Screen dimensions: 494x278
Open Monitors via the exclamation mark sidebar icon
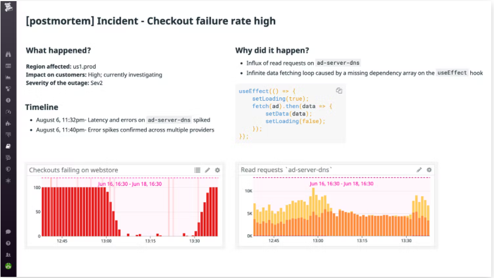[x=8, y=100]
